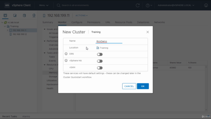Open Tasks under Tasks and Events
211x119 pixels.
[52, 57]
